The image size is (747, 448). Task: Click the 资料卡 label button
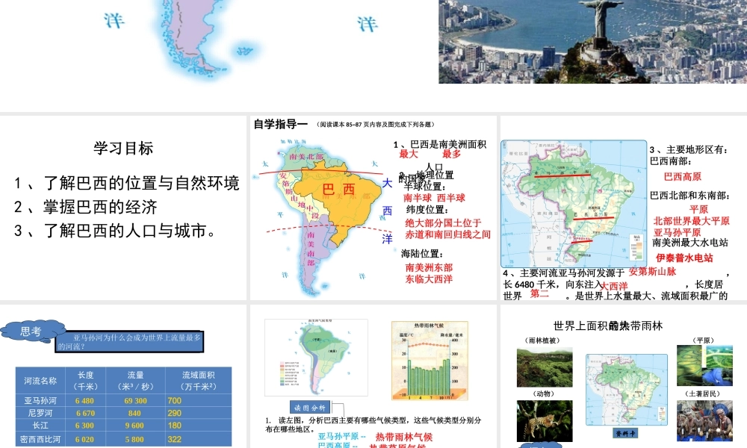[x=625, y=433]
